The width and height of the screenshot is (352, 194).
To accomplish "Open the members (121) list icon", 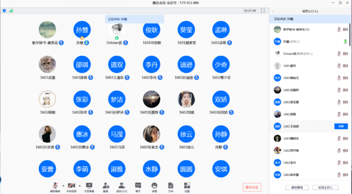I will pos(122,187).
